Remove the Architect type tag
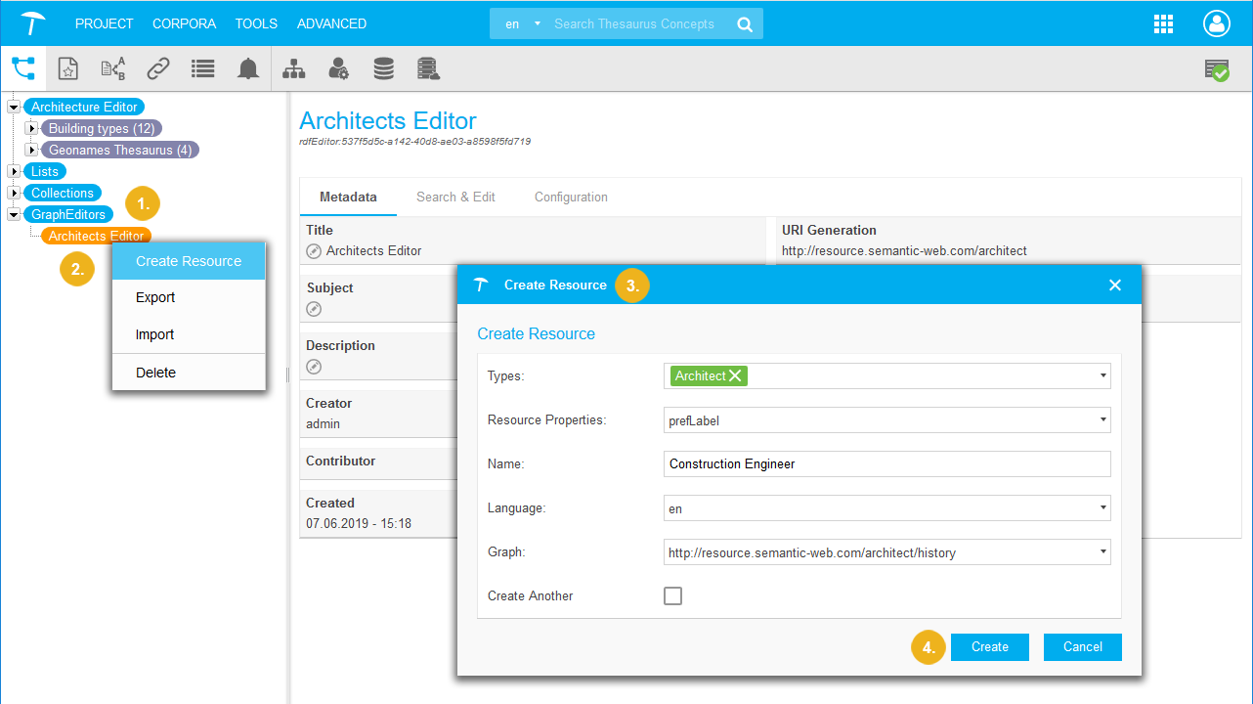This screenshot has width=1253, height=704. pyautogui.click(x=735, y=375)
